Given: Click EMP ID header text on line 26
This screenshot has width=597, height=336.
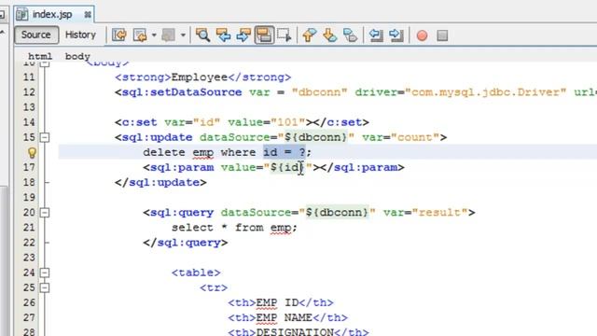Looking at the screenshot, I should click(x=278, y=302).
